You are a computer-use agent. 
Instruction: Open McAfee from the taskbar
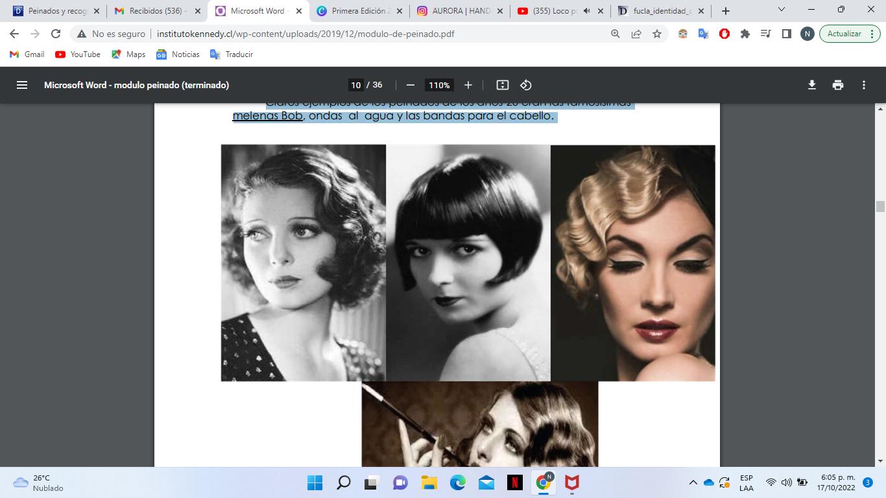571,482
